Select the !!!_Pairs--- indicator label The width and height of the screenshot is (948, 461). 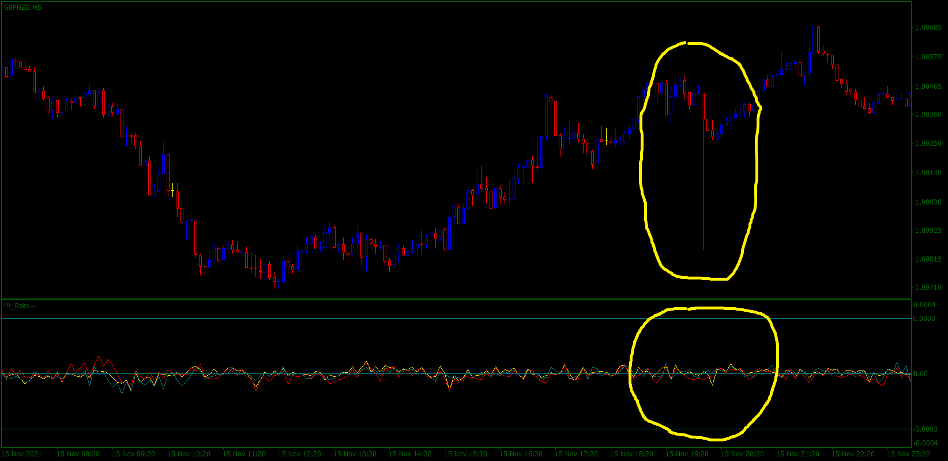coord(20,306)
